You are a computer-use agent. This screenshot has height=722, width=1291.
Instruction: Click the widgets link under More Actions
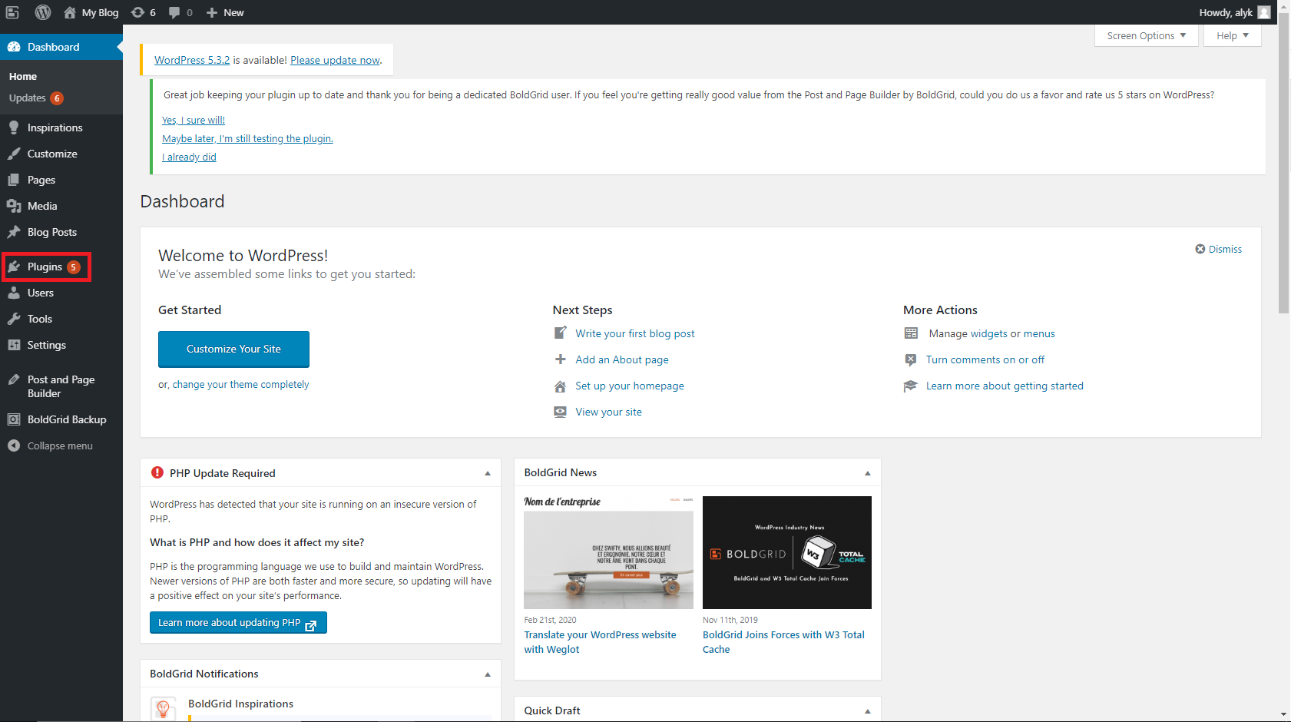[989, 333]
